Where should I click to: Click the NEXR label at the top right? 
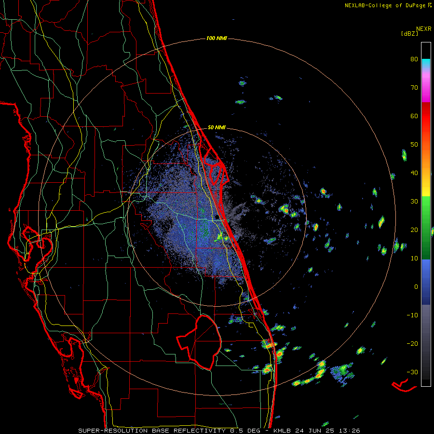[424, 29]
